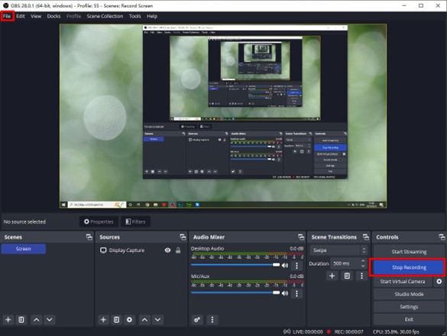447x336 pixels.
Task: Click Start Virtual Camera button
Action: [403, 282]
